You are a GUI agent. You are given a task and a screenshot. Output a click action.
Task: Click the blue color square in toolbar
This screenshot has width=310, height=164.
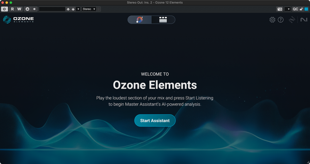coord(306,9)
